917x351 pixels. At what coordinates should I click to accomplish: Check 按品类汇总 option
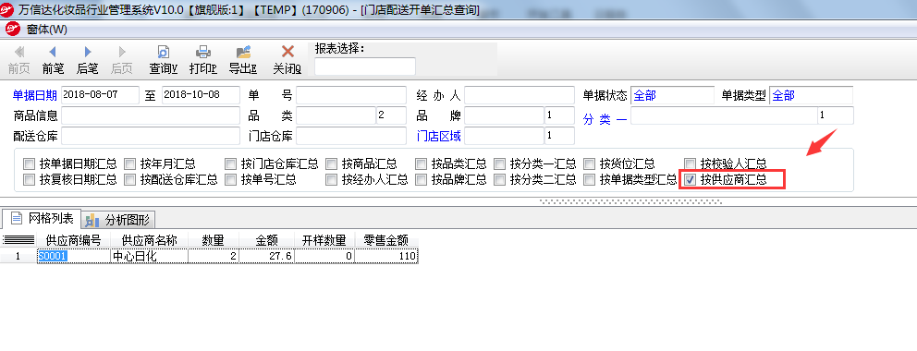[x=422, y=163]
